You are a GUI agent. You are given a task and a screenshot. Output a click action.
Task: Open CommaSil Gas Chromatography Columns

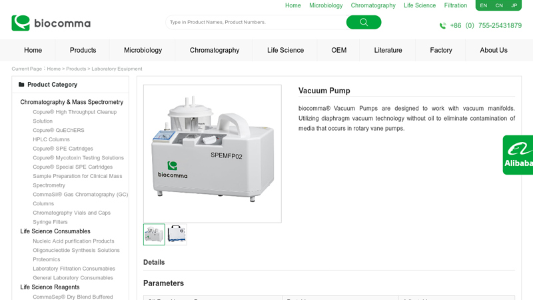[x=80, y=199]
